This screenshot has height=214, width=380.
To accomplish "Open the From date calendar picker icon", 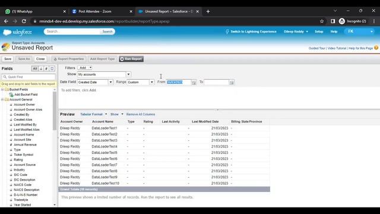I will coord(194,83).
